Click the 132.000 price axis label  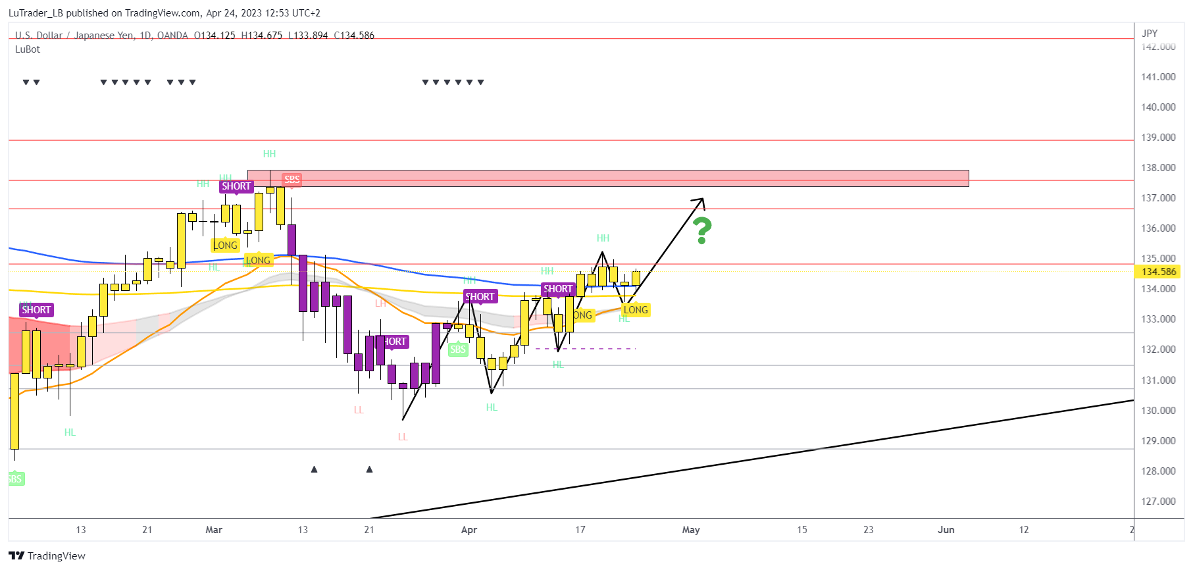1158,350
